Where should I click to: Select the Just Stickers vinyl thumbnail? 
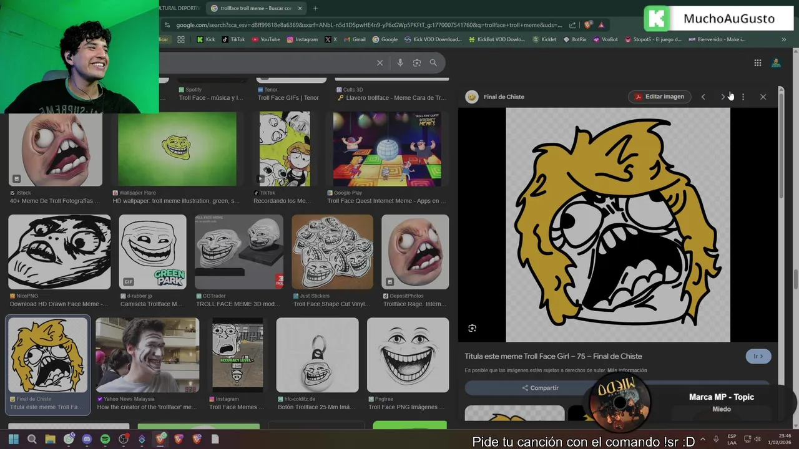point(332,252)
